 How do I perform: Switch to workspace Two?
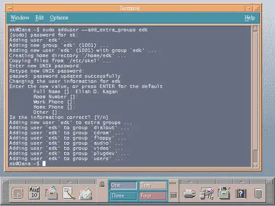(153, 185)
